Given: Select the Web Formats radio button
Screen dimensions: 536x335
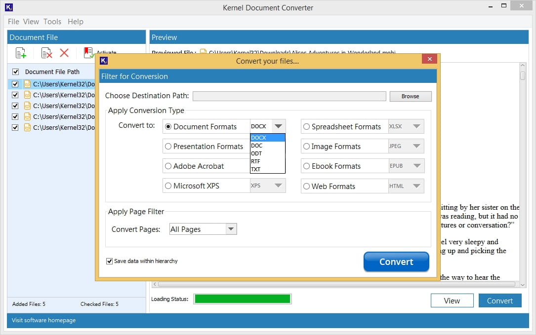Looking at the screenshot, I should coord(307,186).
